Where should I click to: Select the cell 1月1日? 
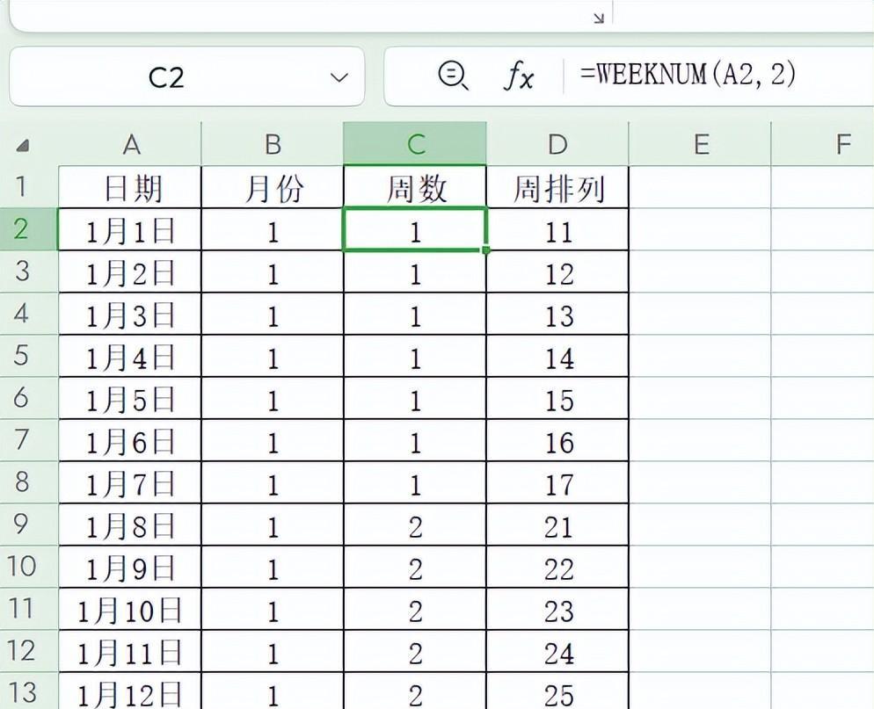click(x=130, y=229)
